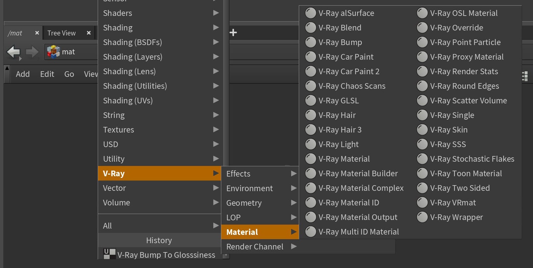The height and width of the screenshot is (268, 533).
Task: Expand the Shaders submenu
Action: (x=159, y=13)
